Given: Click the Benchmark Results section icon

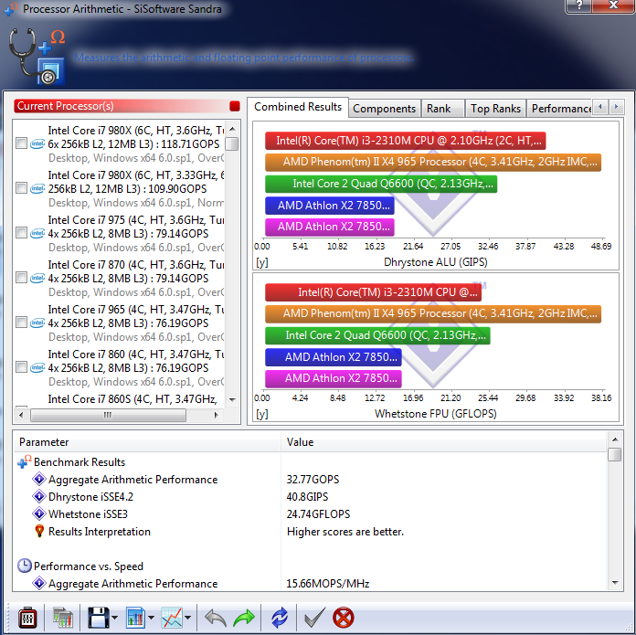Looking at the screenshot, I should coord(25,461).
